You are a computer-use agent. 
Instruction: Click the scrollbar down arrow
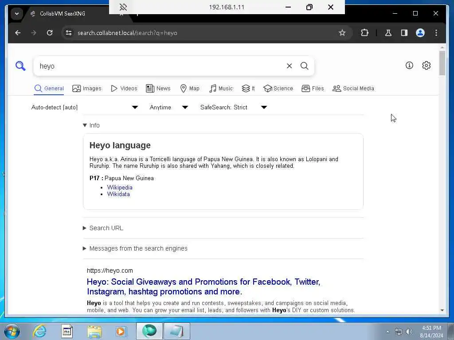click(x=442, y=310)
